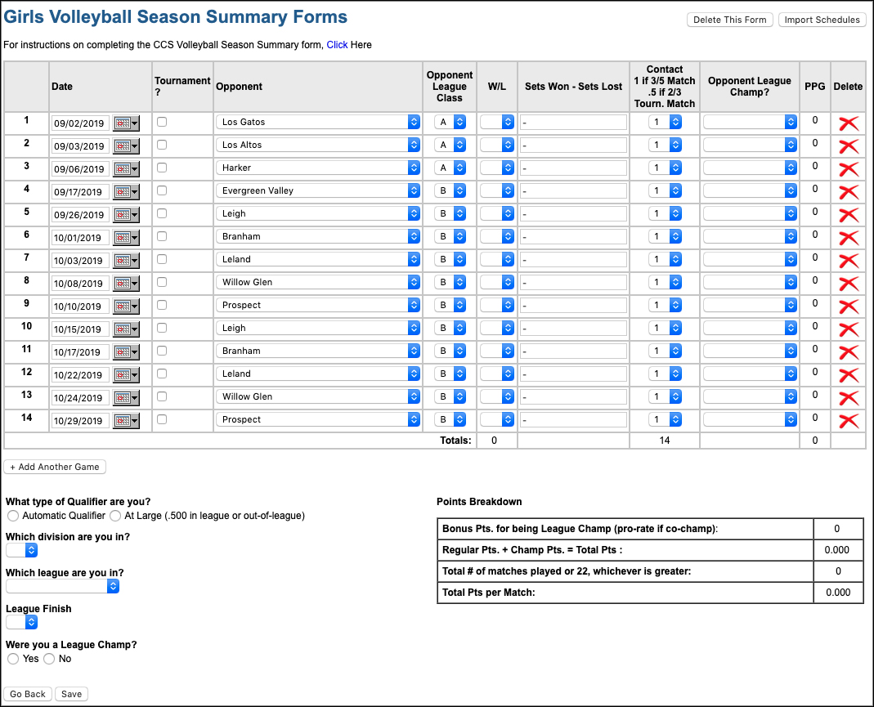Open calendar picker for 09/26/2019 date

(126, 214)
